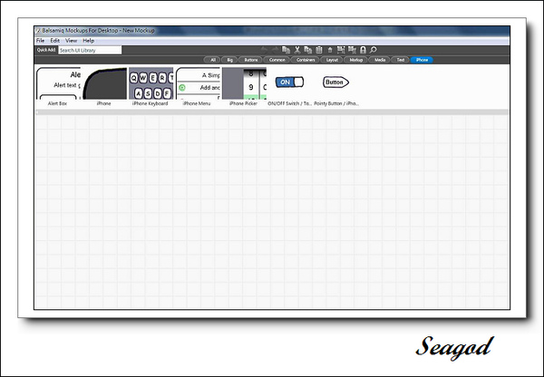Image resolution: width=544 pixels, height=377 pixels.
Task: Click the Group icon in the toolbar
Action: pyautogui.click(x=341, y=50)
